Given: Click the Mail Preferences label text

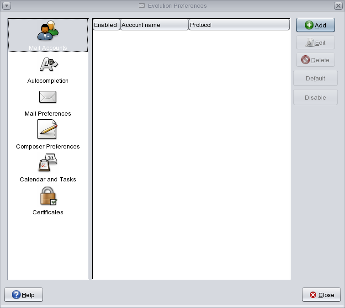Looking at the screenshot, I should (x=48, y=114).
